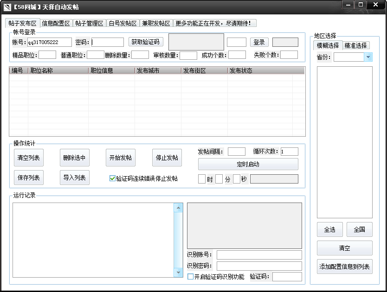387x292 pixels.
Task: Click 获取验证码 button
Action: point(145,42)
